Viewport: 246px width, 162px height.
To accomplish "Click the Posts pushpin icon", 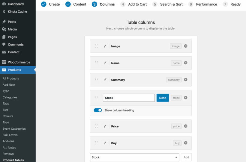I will [4, 22].
